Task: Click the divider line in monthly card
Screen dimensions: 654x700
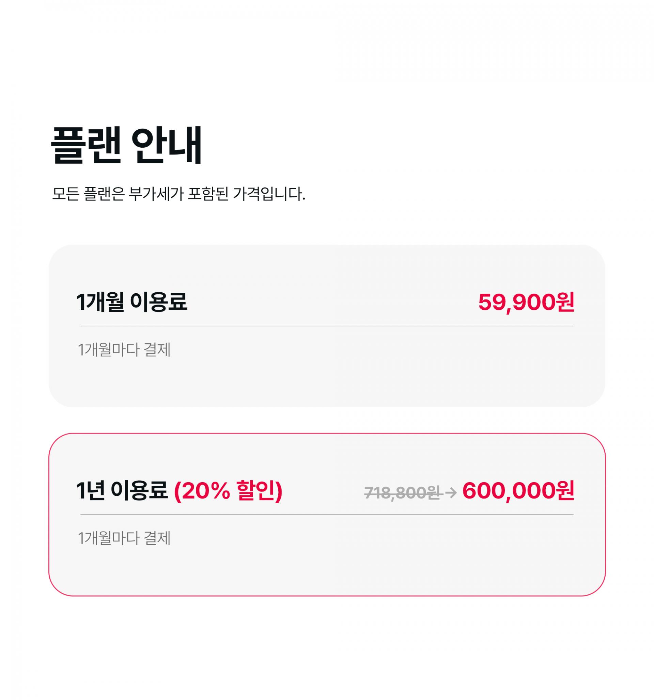Action: (327, 326)
